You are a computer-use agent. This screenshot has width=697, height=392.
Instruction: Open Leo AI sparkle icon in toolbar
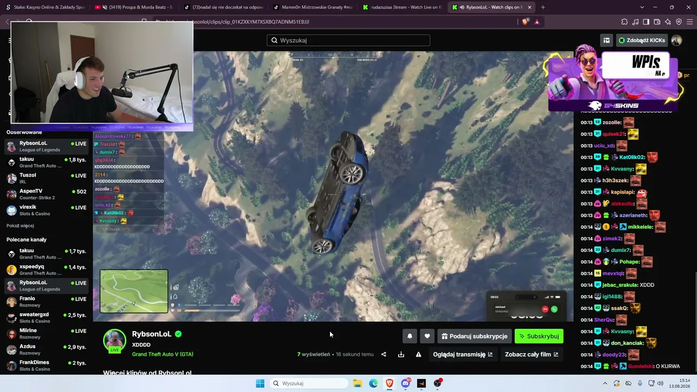[668, 22]
